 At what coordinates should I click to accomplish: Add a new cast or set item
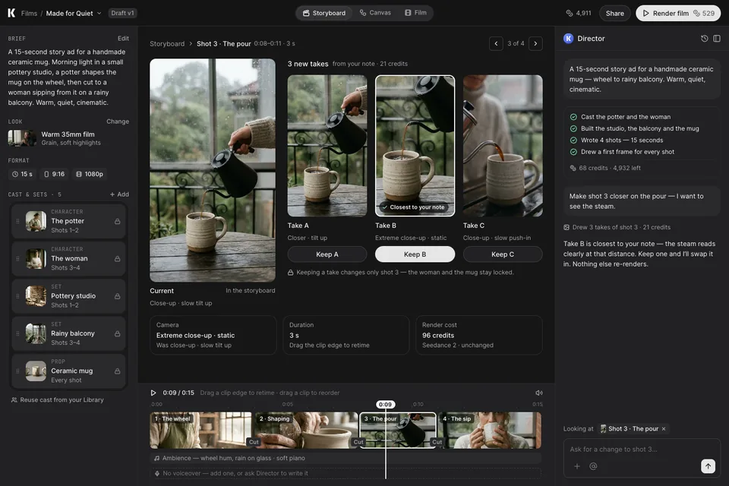119,194
